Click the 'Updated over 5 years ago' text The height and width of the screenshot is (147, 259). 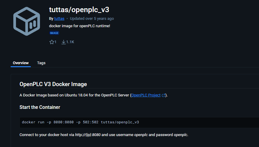(92, 18)
